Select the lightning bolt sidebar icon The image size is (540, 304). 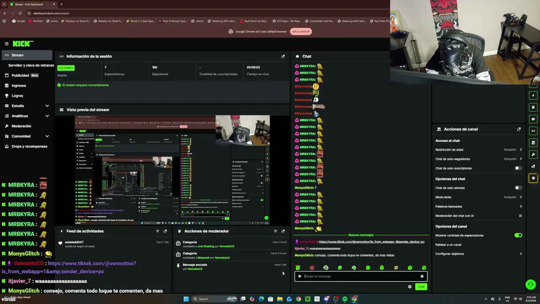(533, 95)
